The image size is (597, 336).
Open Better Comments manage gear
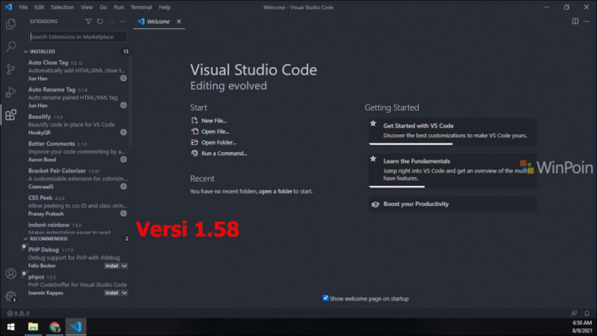(124, 160)
